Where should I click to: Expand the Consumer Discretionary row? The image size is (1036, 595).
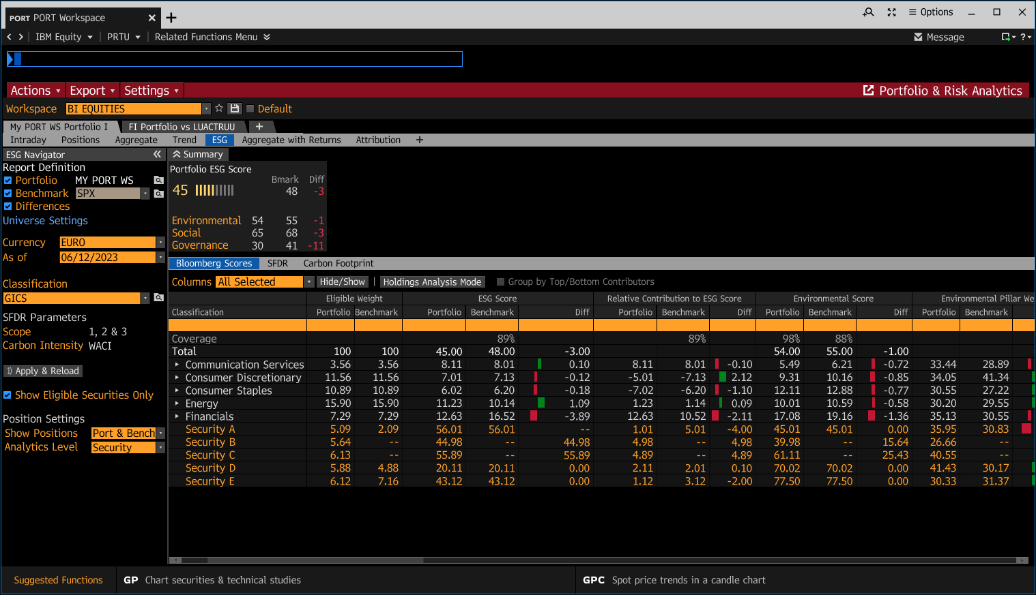[x=177, y=378]
